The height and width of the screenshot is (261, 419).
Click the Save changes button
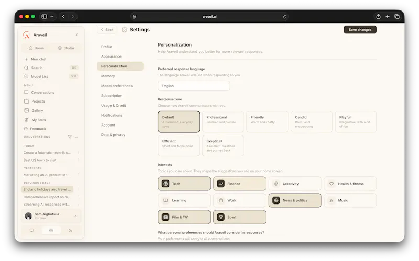tap(360, 30)
